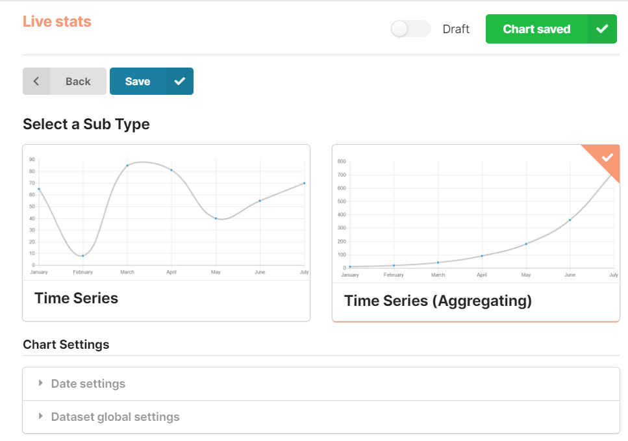Click the Dataset global settings triangle arrow
The image size is (628, 441).
[x=41, y=416]
